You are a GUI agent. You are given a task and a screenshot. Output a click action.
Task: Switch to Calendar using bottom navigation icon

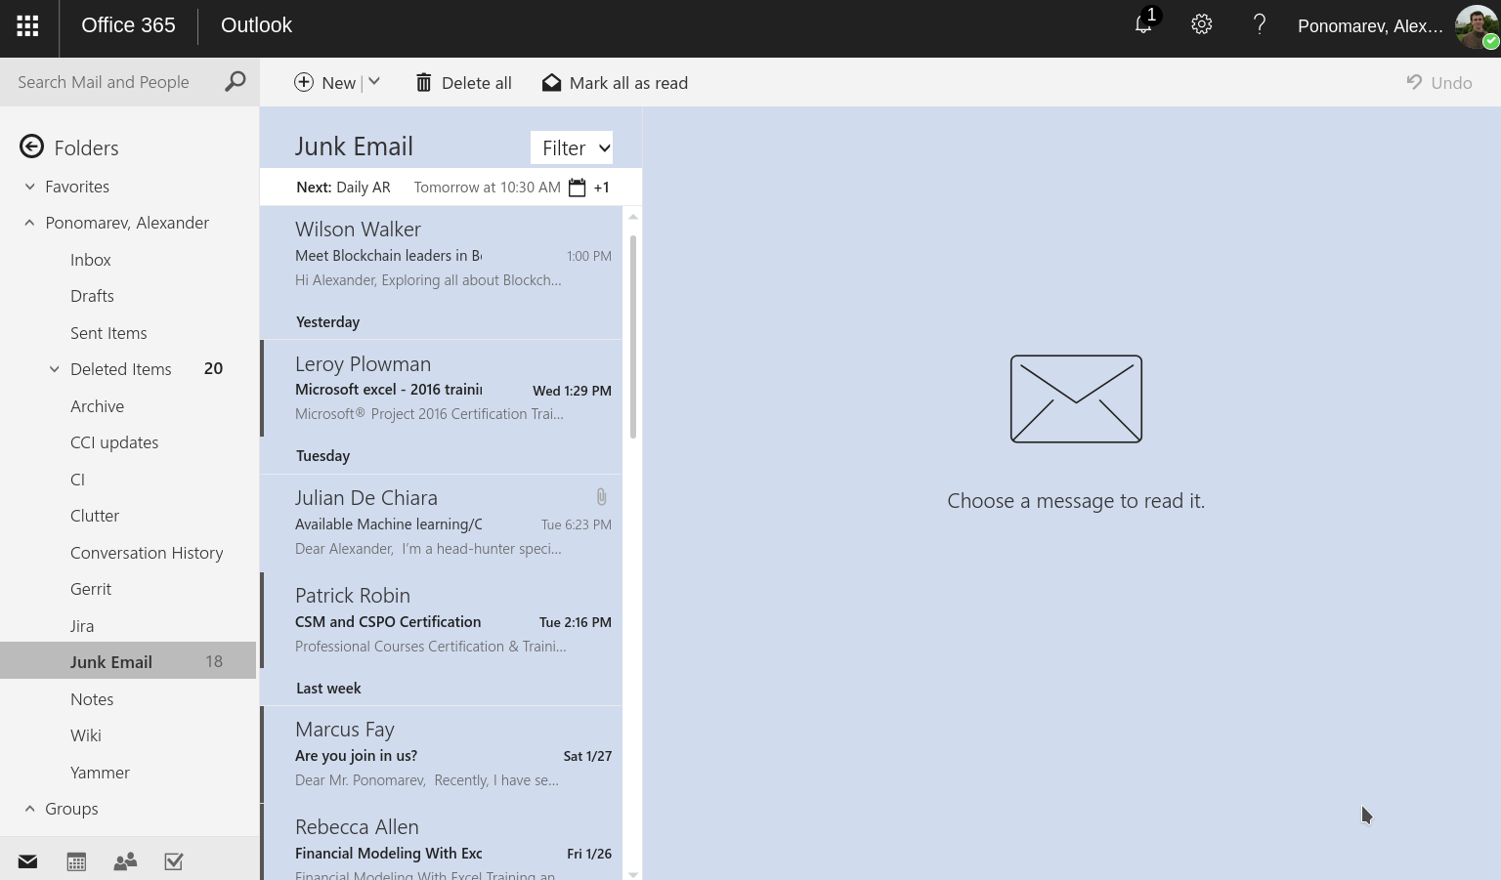76,860
